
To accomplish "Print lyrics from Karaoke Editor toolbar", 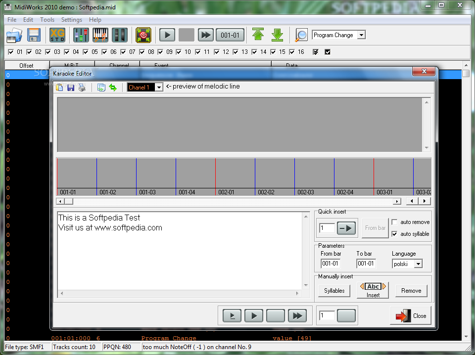I will pyautogui.click(x=82, y=88).
